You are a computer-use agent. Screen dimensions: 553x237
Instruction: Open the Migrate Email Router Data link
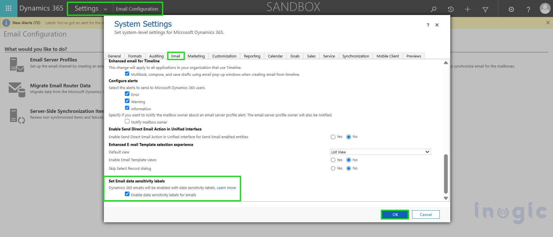point(60,86)
